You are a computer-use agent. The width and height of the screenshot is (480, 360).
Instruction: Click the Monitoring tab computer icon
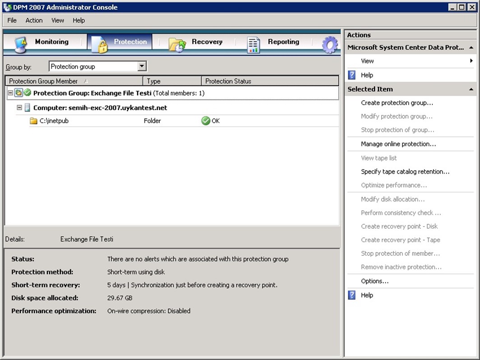point(21,43)
